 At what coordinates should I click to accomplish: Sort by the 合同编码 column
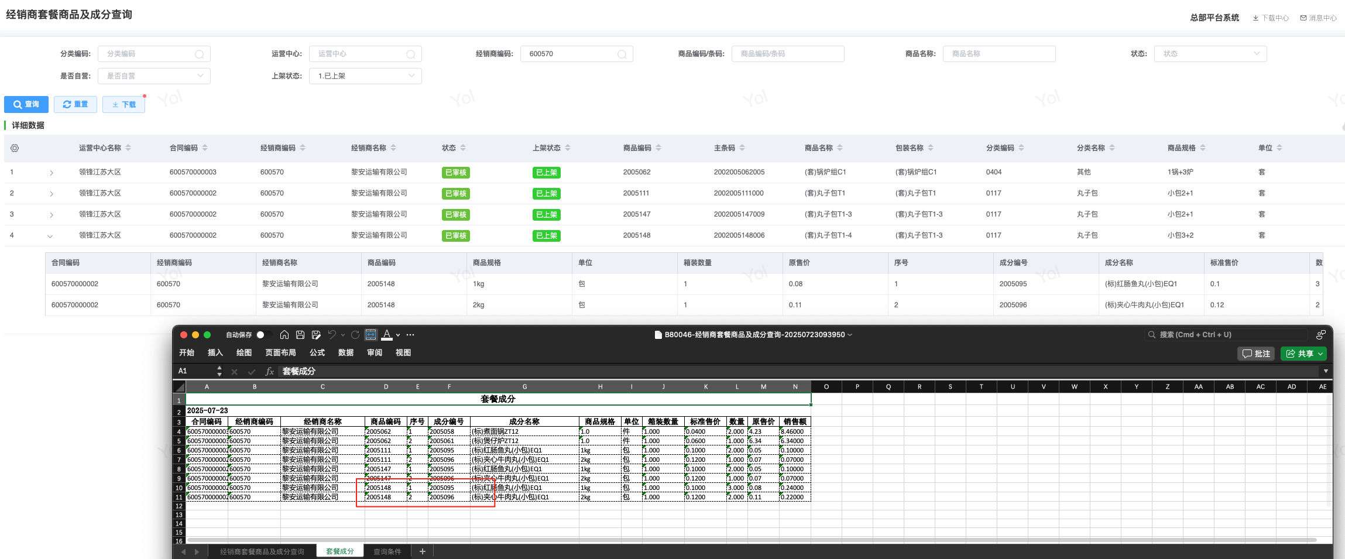click(205, 148)
